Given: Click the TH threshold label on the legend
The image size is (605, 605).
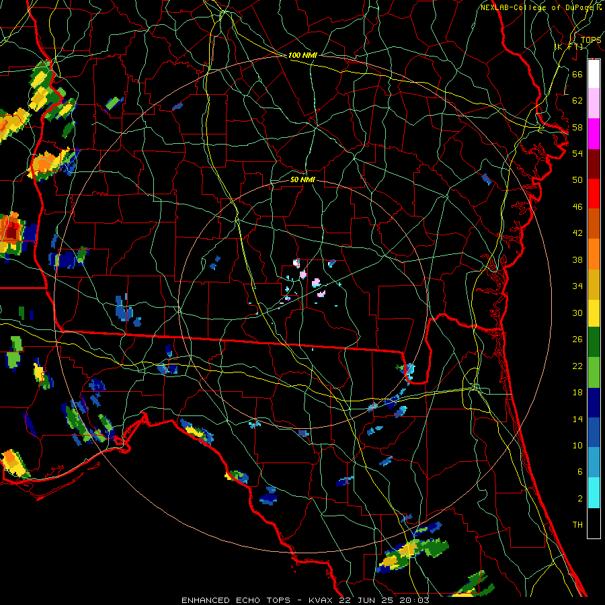Looking at the screenshot, I should [x=577, y=525].
